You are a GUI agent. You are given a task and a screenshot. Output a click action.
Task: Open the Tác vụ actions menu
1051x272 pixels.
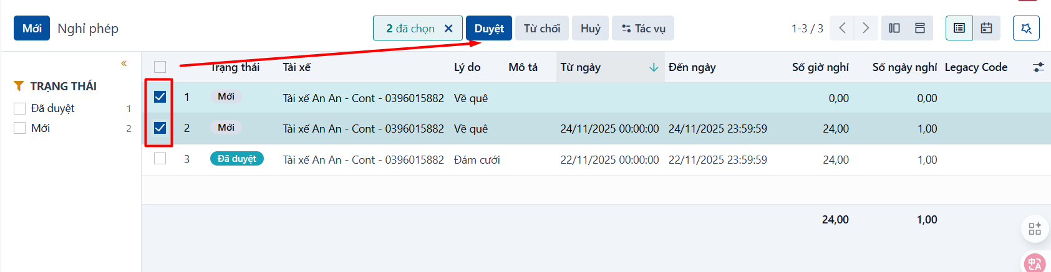tap(643, 28)
